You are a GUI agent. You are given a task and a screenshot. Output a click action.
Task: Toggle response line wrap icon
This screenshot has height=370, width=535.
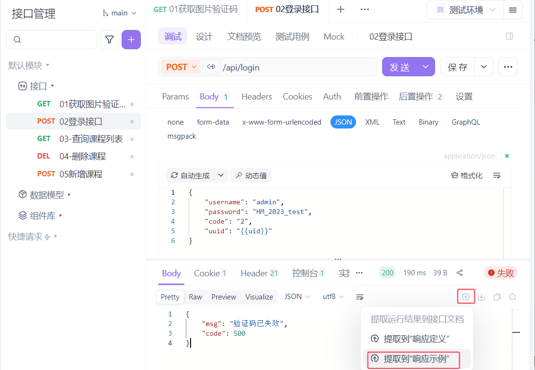[x=359, y=297]
